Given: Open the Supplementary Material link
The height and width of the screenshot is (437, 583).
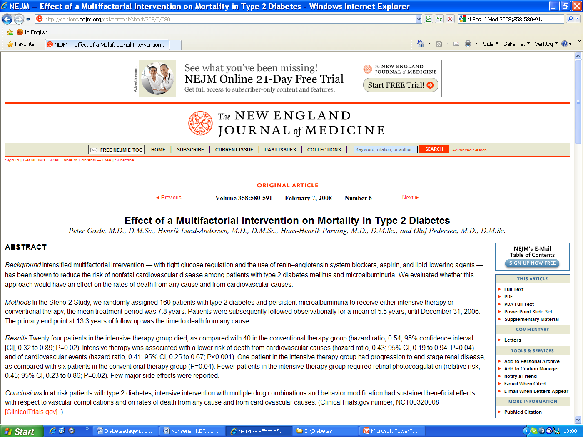Looking at the screenshot, I should [531, 319].
